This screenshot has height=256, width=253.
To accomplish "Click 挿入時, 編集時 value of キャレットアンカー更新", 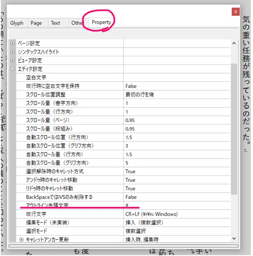I will coord(142,239).
